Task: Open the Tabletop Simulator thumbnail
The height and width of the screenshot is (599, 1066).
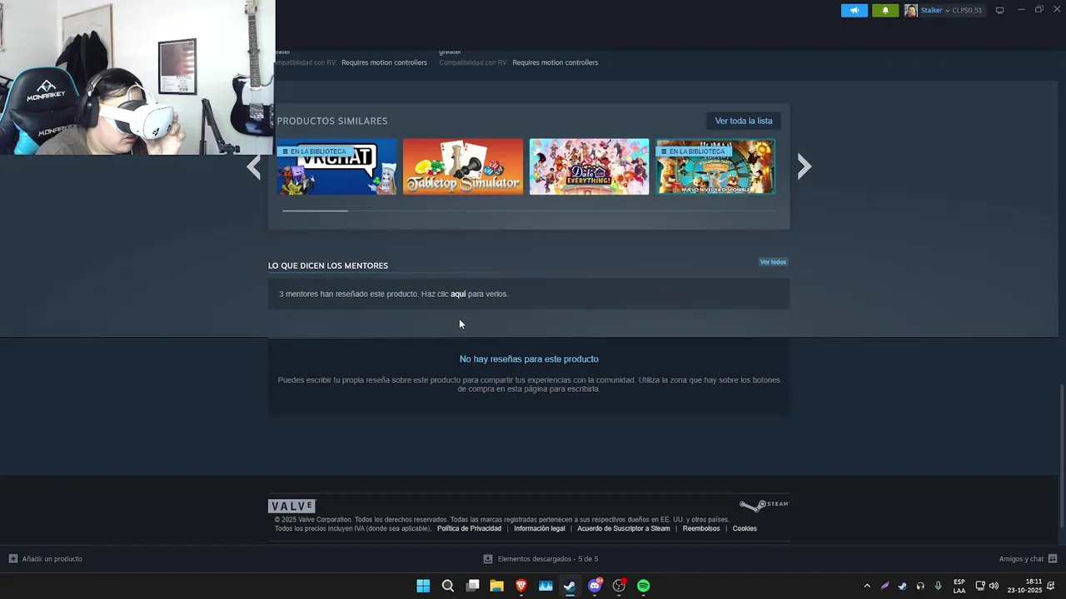Action: coord(463,166)
